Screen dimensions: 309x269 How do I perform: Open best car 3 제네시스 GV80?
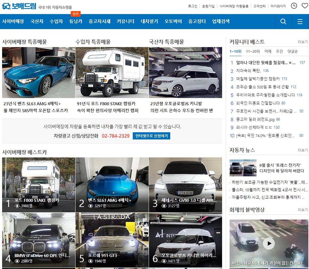point(186,185)
